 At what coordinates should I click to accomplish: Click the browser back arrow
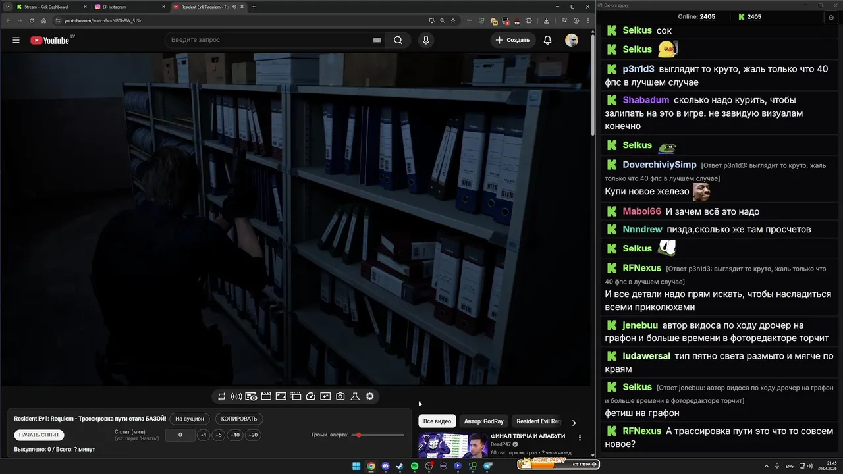tap(7, 20)
